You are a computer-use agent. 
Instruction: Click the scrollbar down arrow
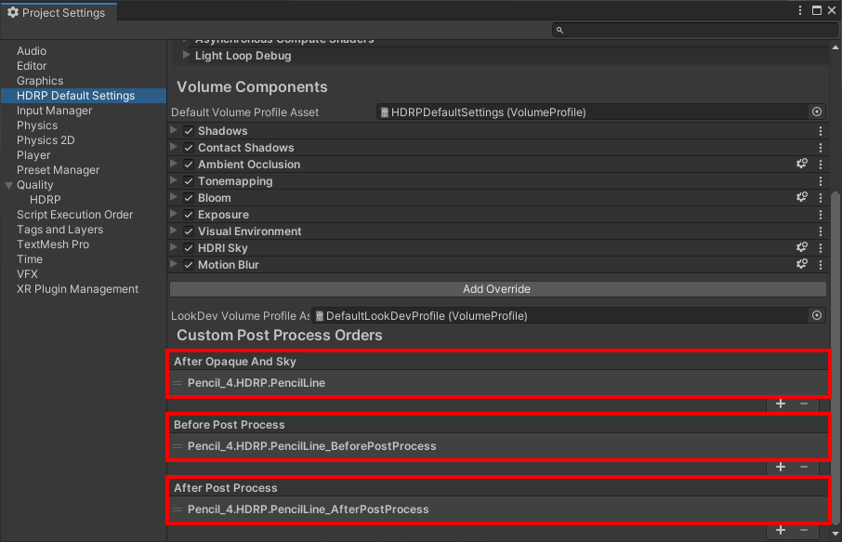[x=835, y=534]
